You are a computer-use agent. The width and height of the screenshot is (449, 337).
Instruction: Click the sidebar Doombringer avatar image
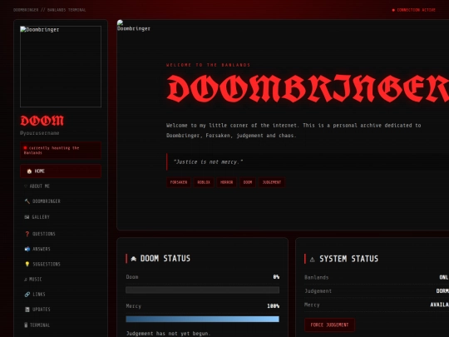pos(61,67)
